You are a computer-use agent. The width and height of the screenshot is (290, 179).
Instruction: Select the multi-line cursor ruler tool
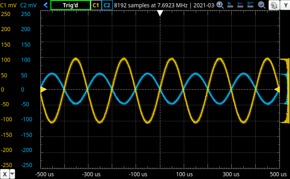tap(251, 5)
